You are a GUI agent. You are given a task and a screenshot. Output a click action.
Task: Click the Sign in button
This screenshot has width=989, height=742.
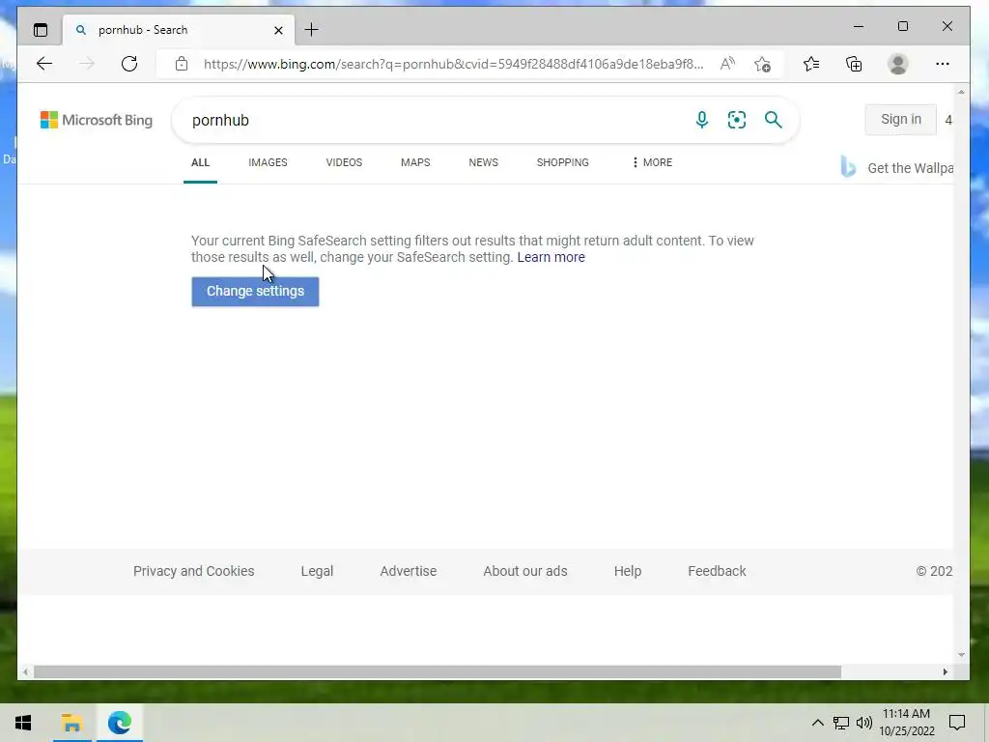point(901,119)
